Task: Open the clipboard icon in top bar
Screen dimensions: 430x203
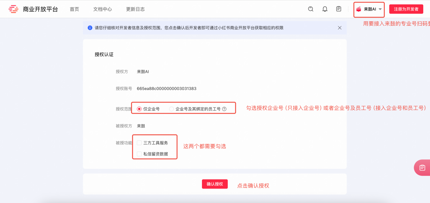Action: coord(338,9)
